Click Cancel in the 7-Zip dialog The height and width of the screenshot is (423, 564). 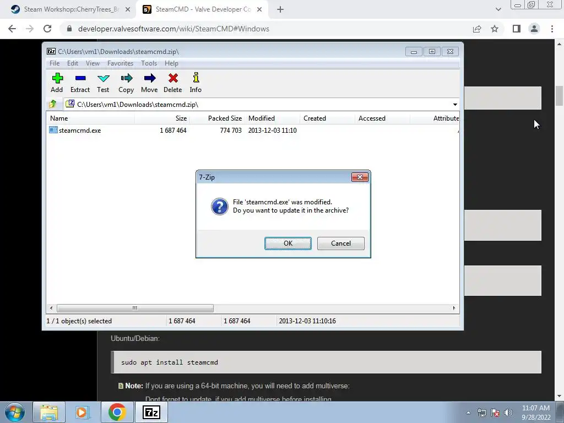tap(340, 243)
